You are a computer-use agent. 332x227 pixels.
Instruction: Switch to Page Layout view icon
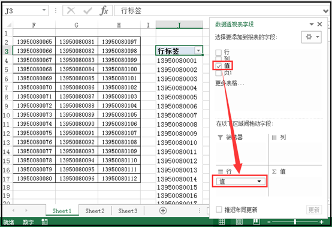point(239,222)
